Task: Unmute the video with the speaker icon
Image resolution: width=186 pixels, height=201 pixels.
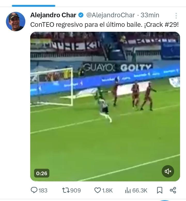Action: click(168, 171)
